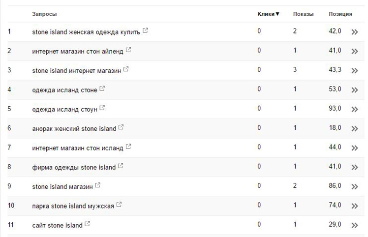Click external link icon next to 'одежда исланд стоне'
This screenshot has height=237, width=368.
(x=102, y=89)
